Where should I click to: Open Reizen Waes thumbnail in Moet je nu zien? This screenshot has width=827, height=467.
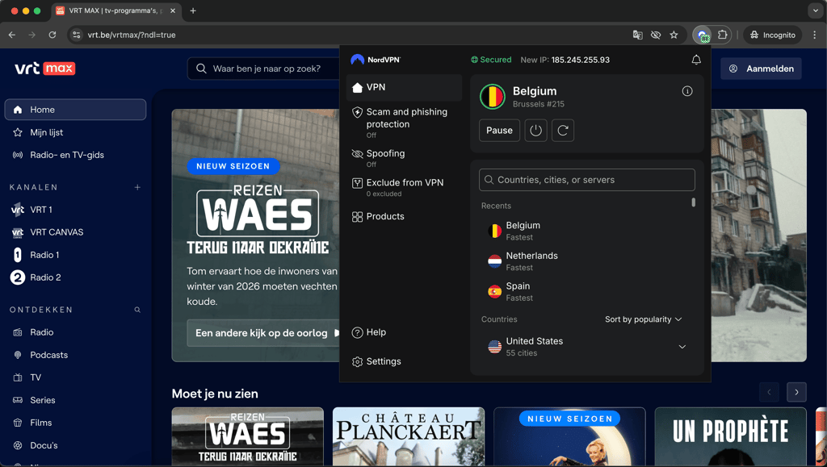(x=247, y=436)
